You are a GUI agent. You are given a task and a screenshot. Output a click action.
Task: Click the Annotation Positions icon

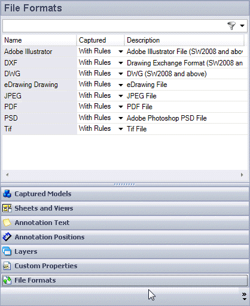click(7, 237)
